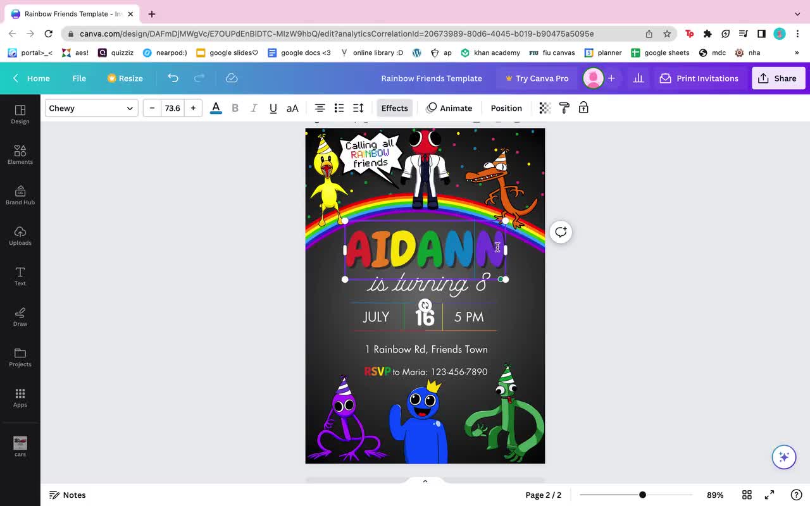Open the Magic assistant sparkle button

tap(784, 457)
